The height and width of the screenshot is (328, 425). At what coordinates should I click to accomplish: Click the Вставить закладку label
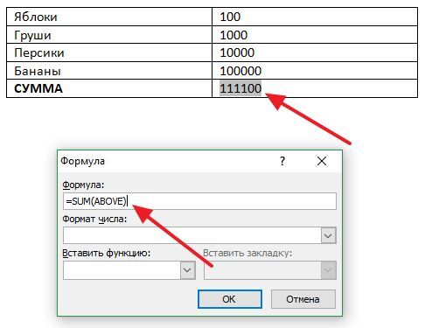coord(247,253)
